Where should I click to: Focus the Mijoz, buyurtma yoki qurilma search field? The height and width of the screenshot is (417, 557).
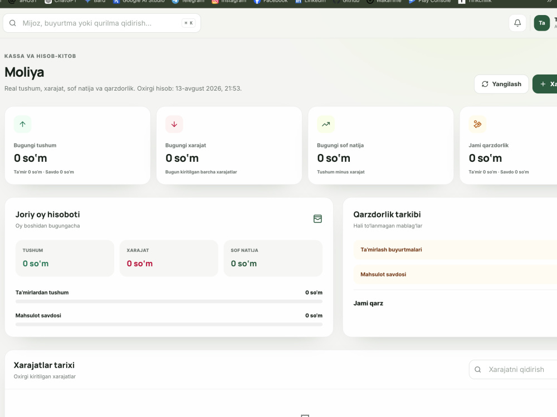coord(101,23)
